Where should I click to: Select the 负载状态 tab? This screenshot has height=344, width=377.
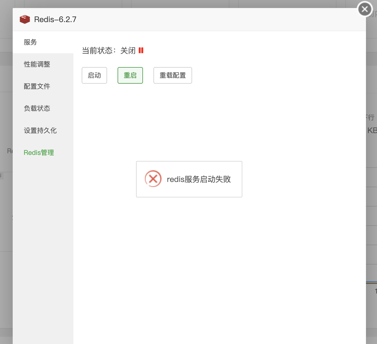(43, 109)
